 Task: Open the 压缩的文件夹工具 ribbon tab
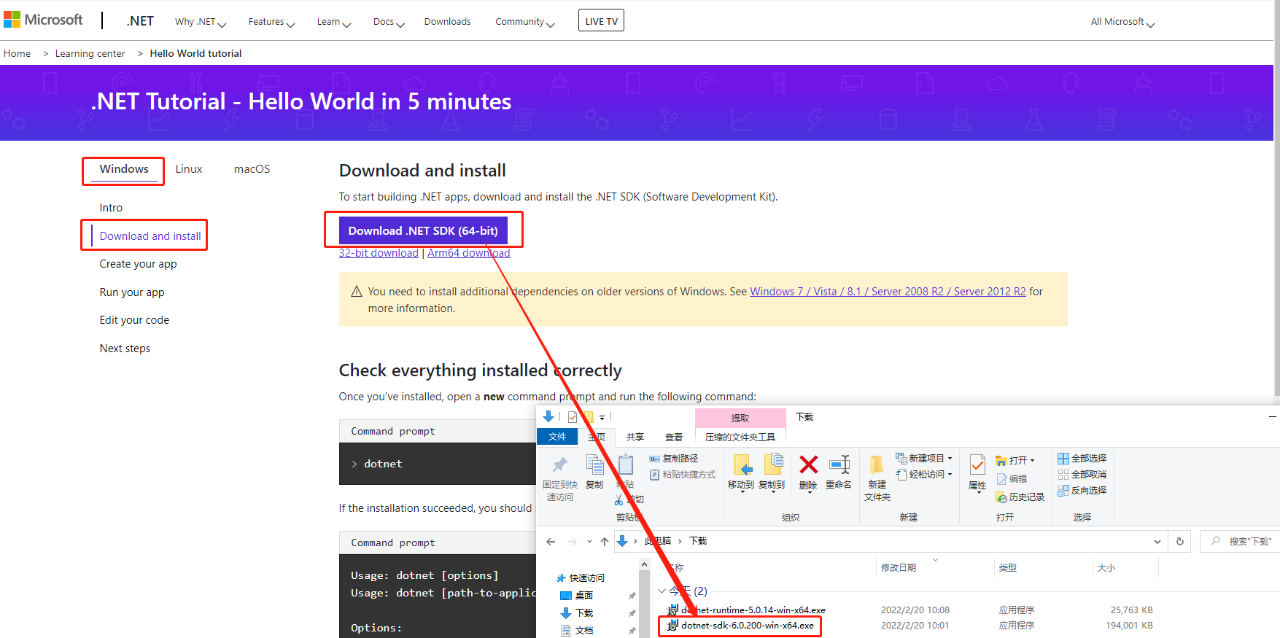pos(740,437)
